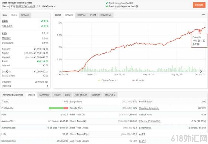The image size is (208, 144).
Task: Click the Avg. Trade Length 1h 13m value
Action: [x=133, y=141]
